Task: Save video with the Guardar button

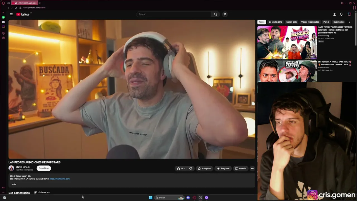Action: [x=241, y=169]
